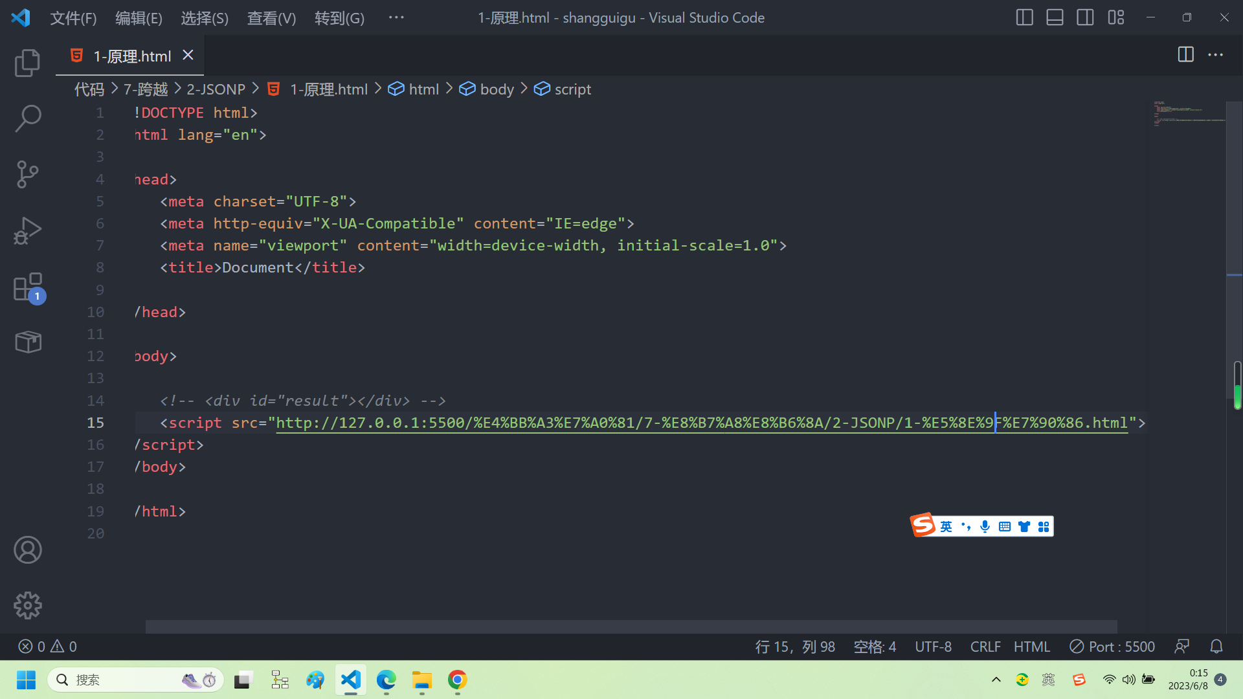Open the Accounts menu icon
The image size is (1243, 699).
28,550
